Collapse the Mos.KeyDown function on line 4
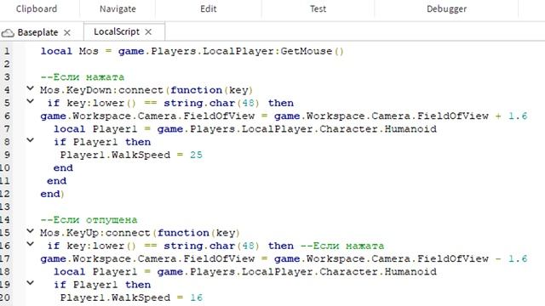Screen dimensions: 545x306 coord(31,88)
